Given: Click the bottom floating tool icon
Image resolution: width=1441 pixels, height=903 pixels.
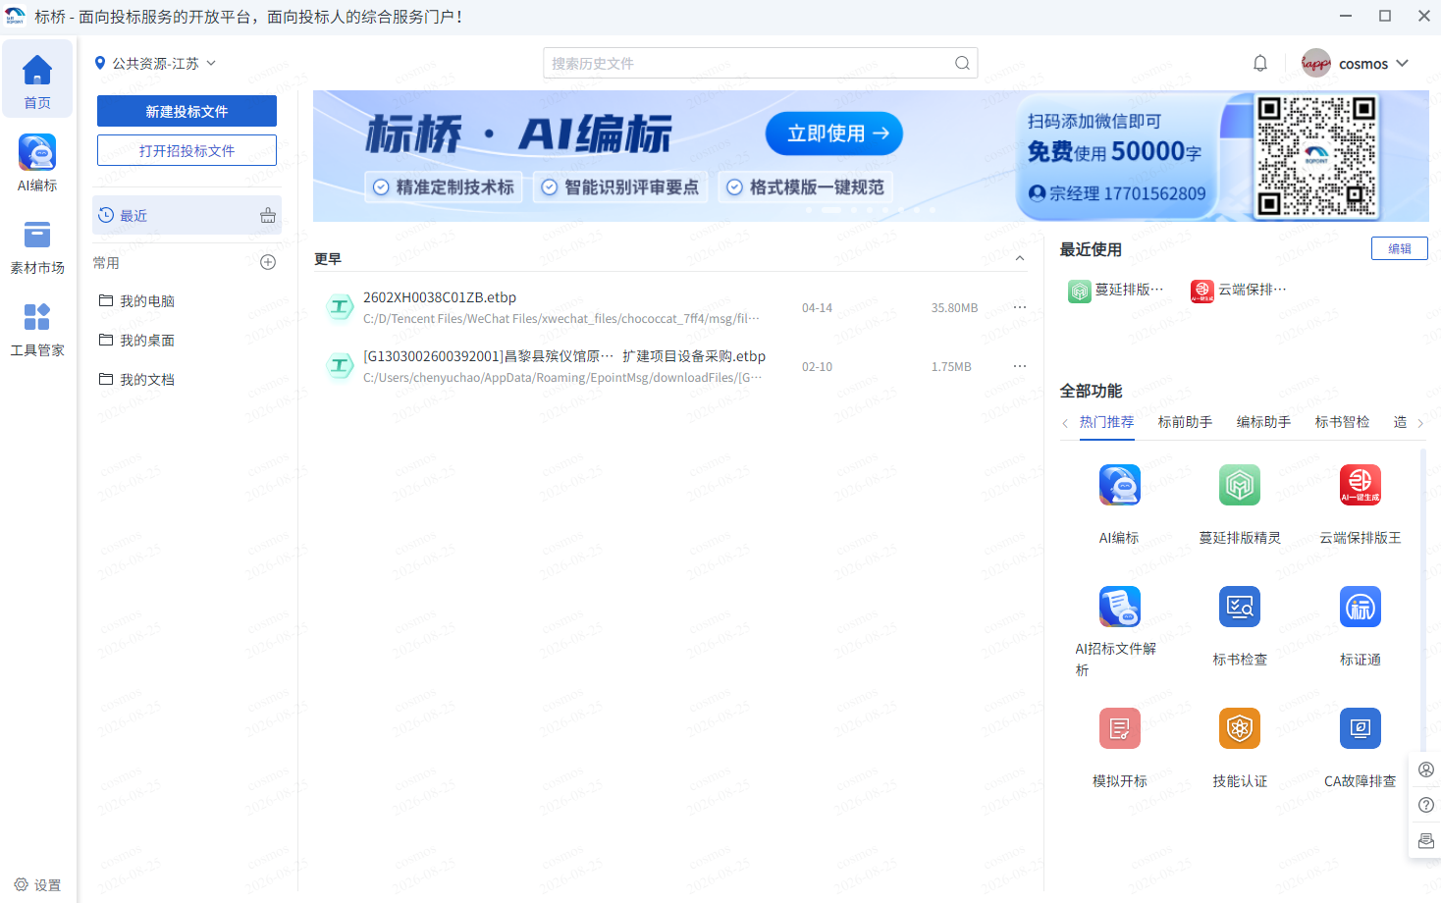Looking at the screenshot, I should [1426, 841].
